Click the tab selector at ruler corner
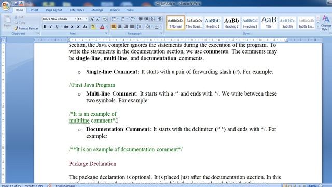 (x=3, y=40)
